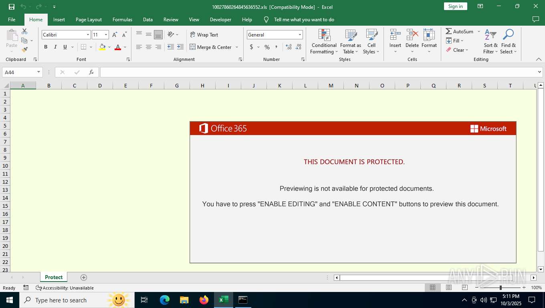Click the Decrease Decimal icon
The height and width of the screenshot is (308, 545).
point(298,47)
